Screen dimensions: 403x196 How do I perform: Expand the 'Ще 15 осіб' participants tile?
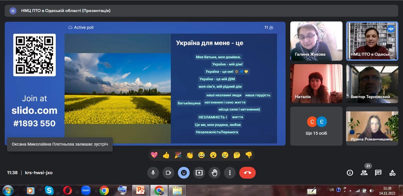click(316, 126)
